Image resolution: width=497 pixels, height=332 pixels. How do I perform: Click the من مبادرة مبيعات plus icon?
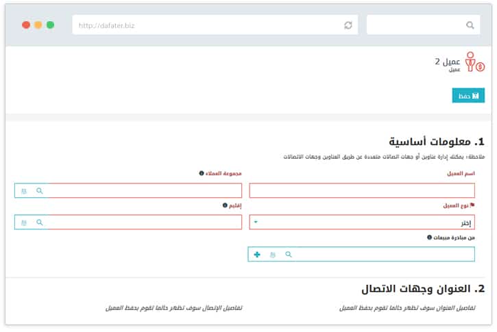[257, 255]
